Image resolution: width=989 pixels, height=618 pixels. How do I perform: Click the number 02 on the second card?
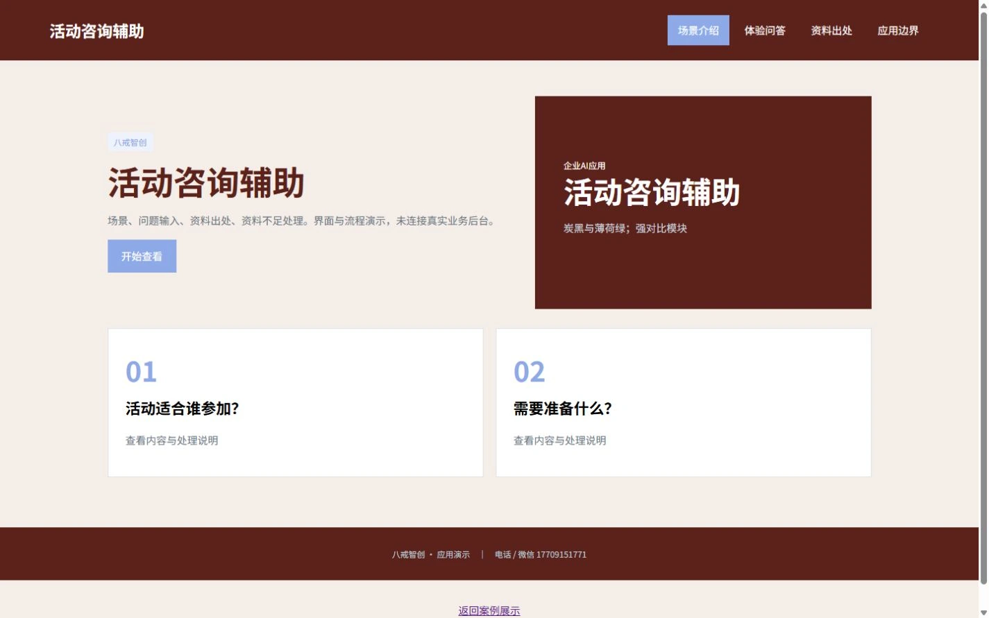pos(529,372)
